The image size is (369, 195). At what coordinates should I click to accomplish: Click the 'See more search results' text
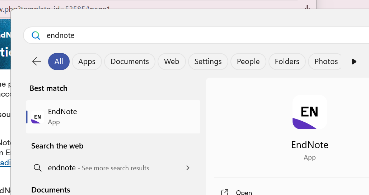click(x=115, y=168)
